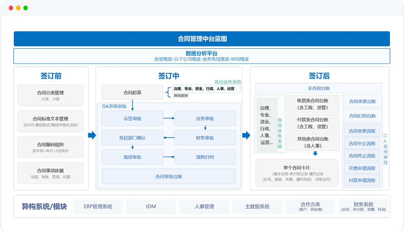This screenshot has height=231, width=404.
Task: Select the 合同变更台账 box
Action: pos(363,101)
